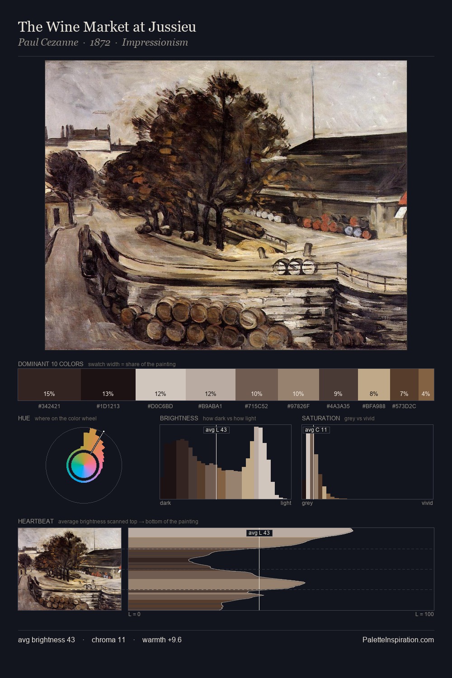
Task: Click the hex code #715C52
Action: click(257, 406)
